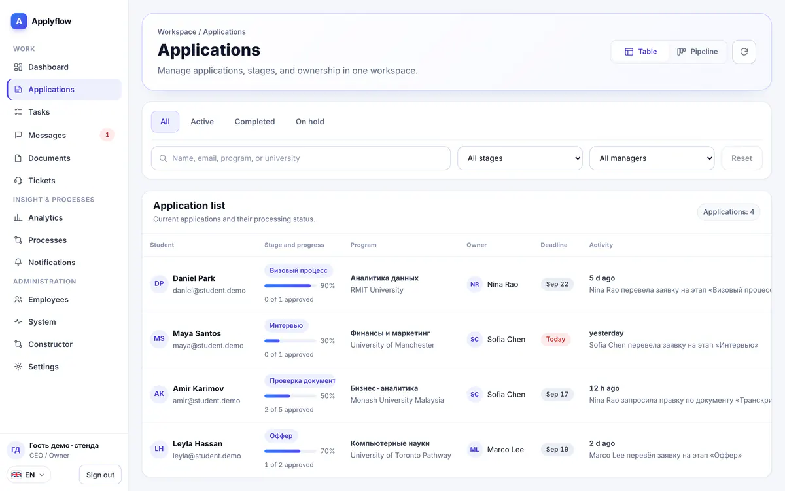This screenshot has width=785, height=491.
Task: Click the Визовый процесс stage badge
Action: tap(299, 270)
